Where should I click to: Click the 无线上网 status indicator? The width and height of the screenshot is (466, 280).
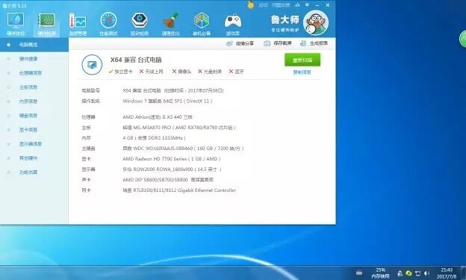152,72
